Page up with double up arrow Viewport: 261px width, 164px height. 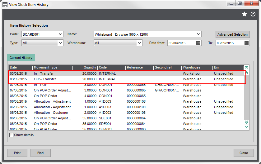(246, 73)
